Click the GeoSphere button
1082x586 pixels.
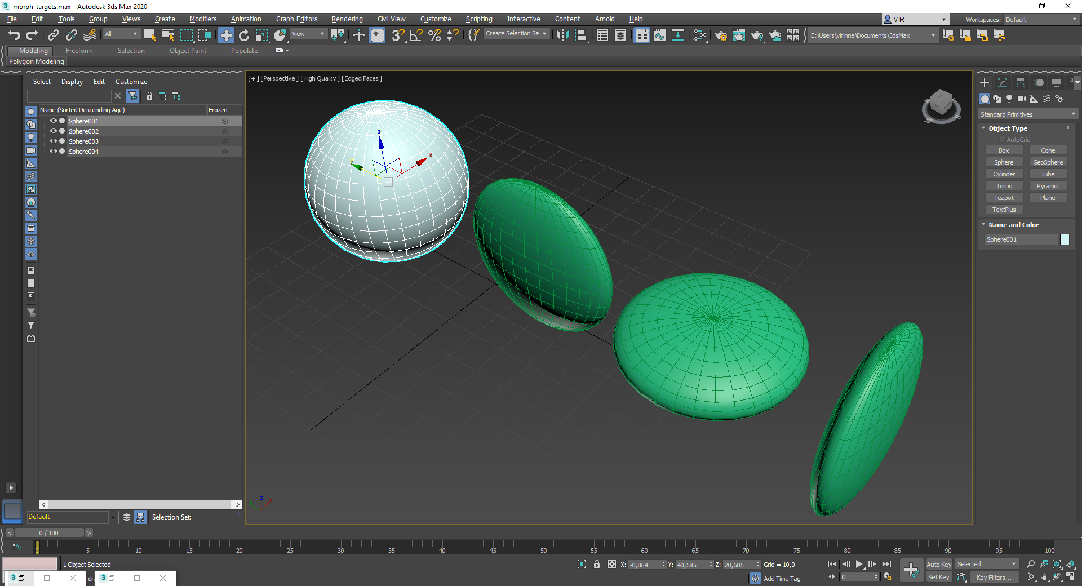click(1048, 162)
